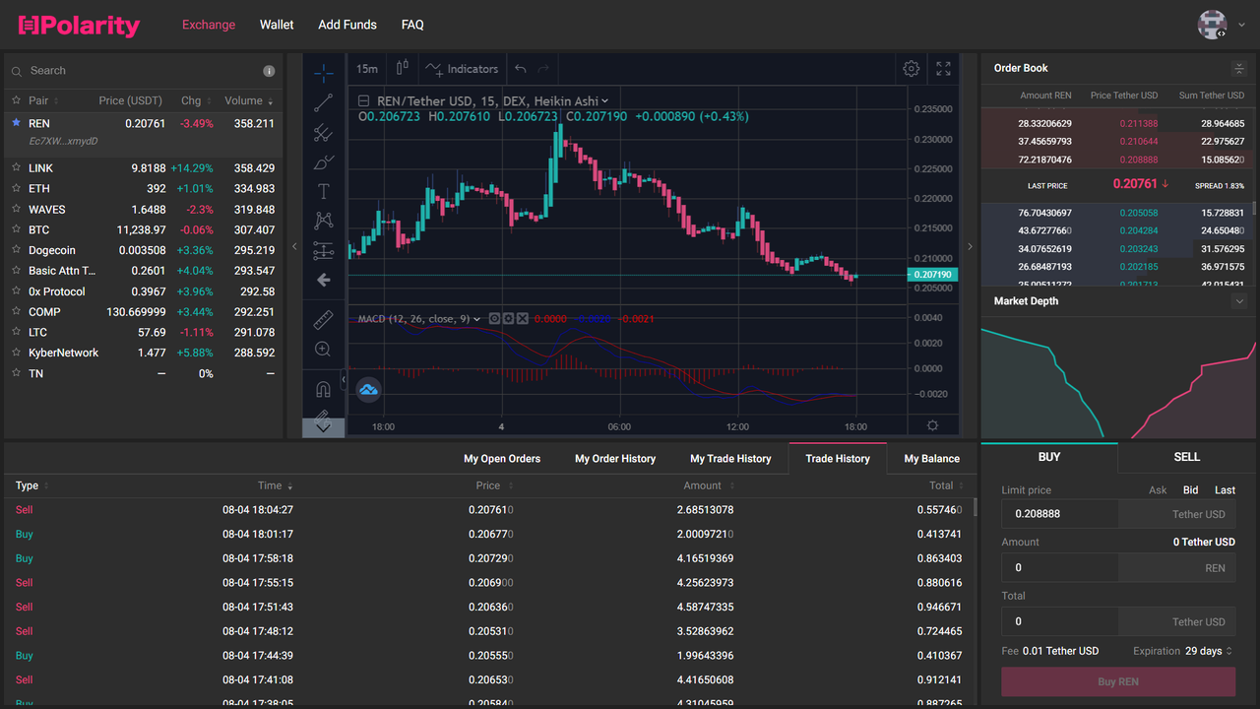Toggle the REN favorite star
Image resolution: width=1260 pixels, height=709 pixels.
[x=16, y=123]
